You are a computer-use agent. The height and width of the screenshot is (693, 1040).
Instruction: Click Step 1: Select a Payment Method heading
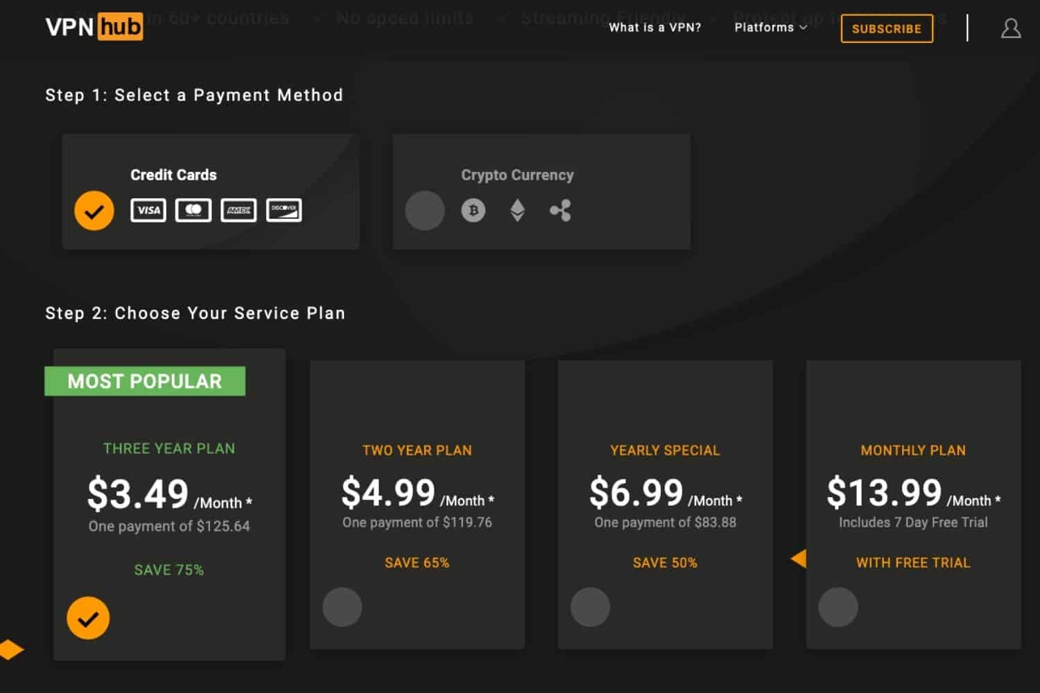(194, 95)
